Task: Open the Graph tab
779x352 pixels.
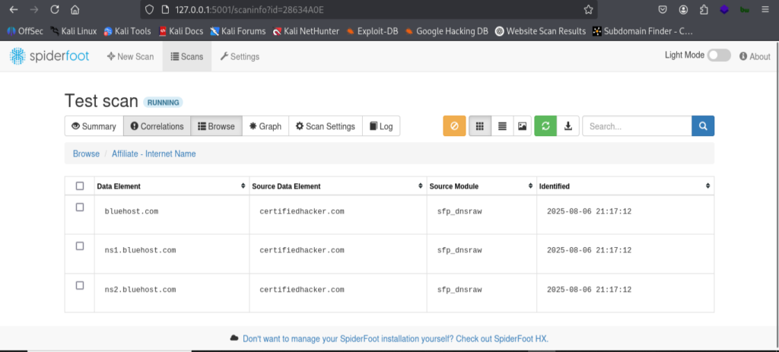Action: (x=265, y=126)
